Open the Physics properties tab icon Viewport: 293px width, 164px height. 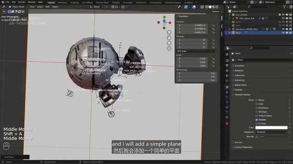(x=227, y=102)
